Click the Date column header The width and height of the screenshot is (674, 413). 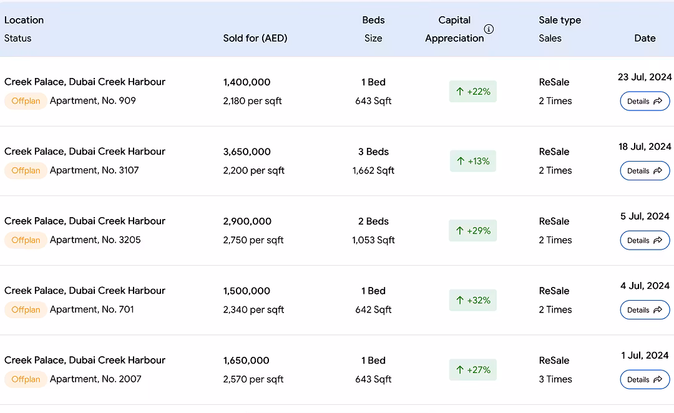pyautogui.click(x=645, y=38)
